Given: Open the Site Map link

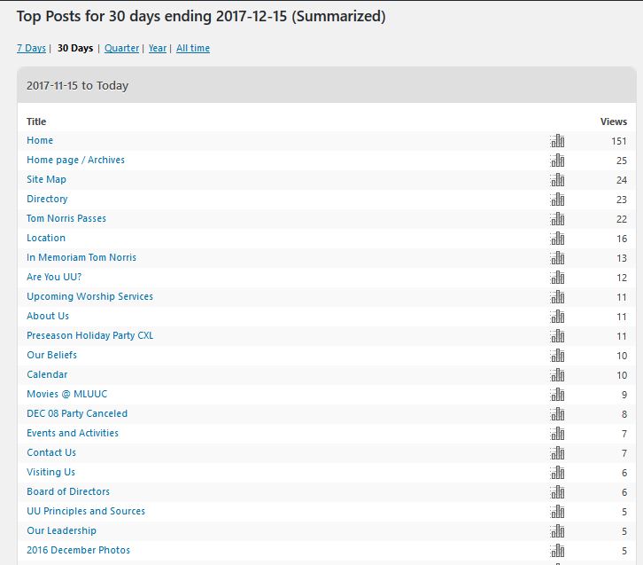Looking at the screenshot, I should [46, 179].
